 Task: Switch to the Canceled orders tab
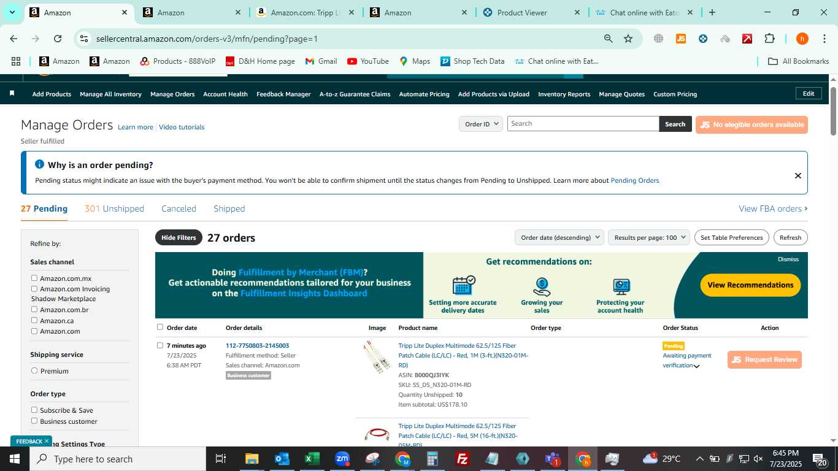tap(179, 209)
